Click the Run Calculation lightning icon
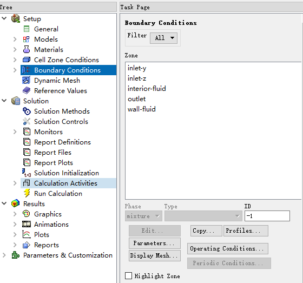The width and height of the screenshot is (303, 283). point(27,193)
